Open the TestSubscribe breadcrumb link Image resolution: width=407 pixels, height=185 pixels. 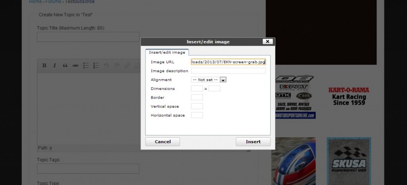click(79, 2)
